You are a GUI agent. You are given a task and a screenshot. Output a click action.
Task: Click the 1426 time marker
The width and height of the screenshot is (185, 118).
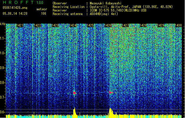pyautogui.click(x=108, y=25)
